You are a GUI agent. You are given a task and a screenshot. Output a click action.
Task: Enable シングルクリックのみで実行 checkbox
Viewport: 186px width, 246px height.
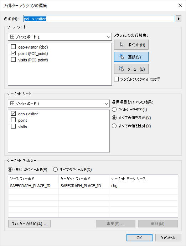(116, 79)
